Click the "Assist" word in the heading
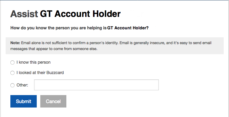The image size is (229, 117). point(24,14)
